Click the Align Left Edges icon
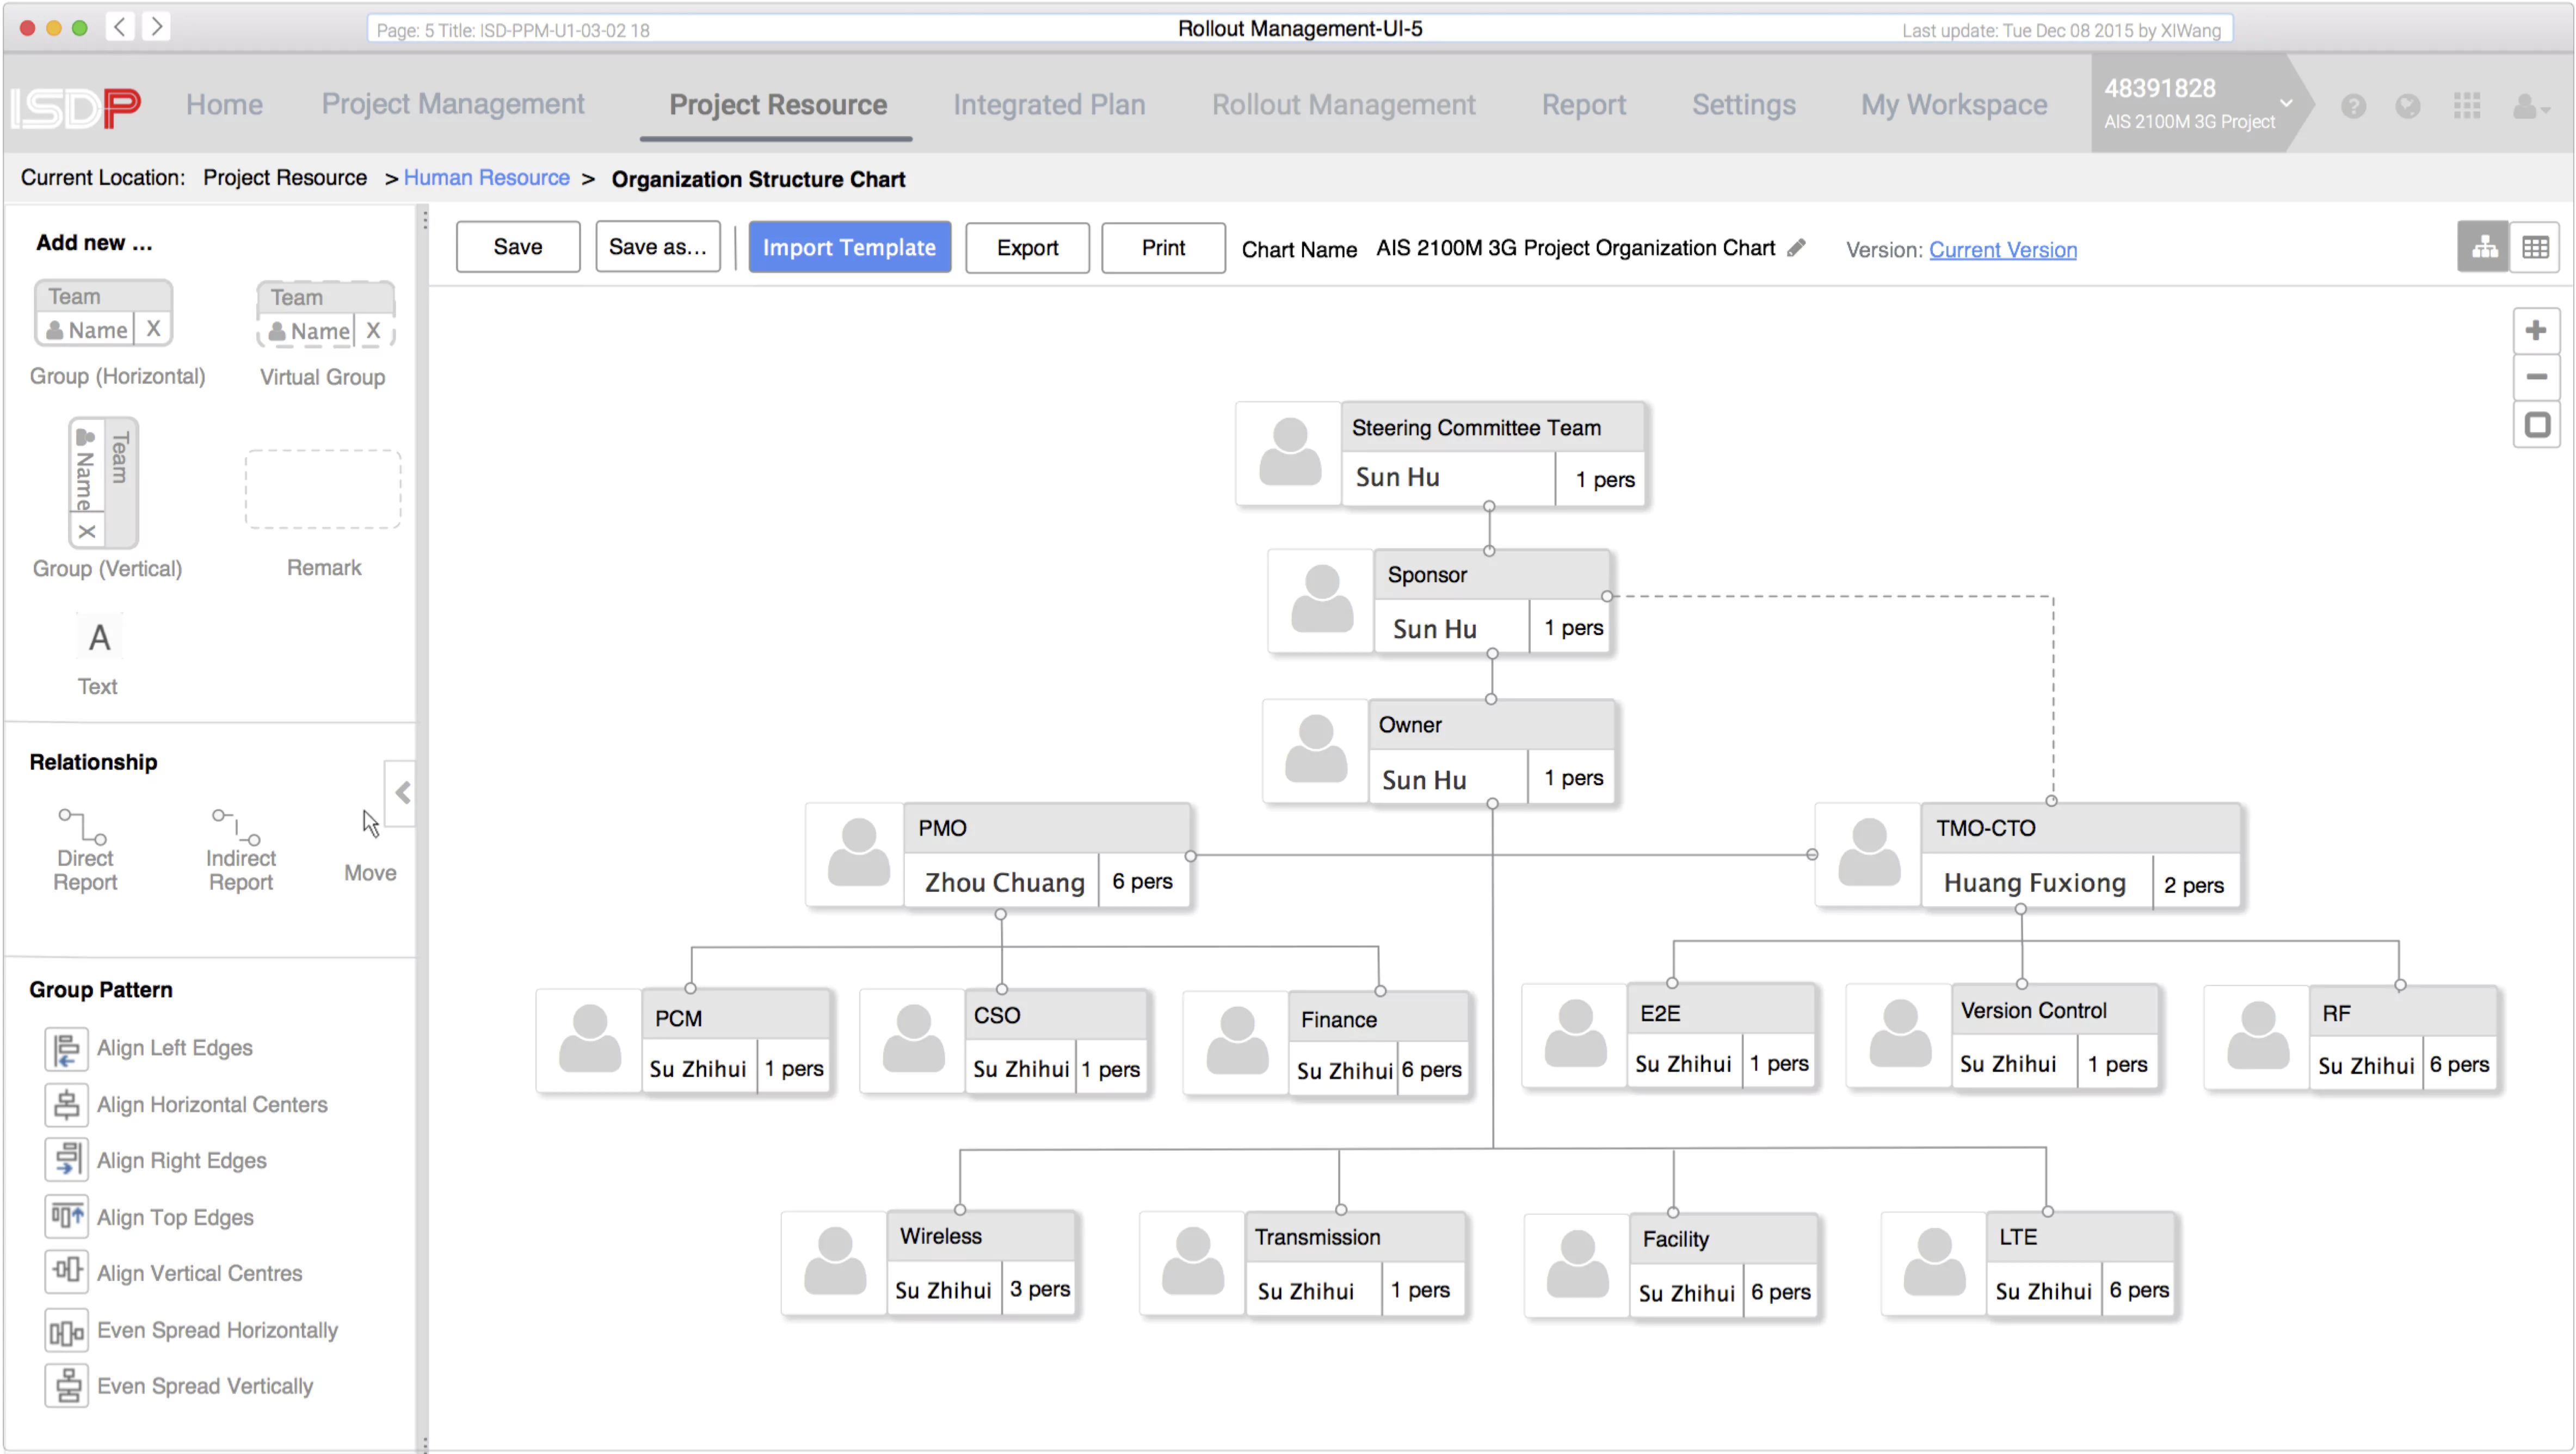This screenshot has height=1454, width=2576. [x=66, y=1048]
